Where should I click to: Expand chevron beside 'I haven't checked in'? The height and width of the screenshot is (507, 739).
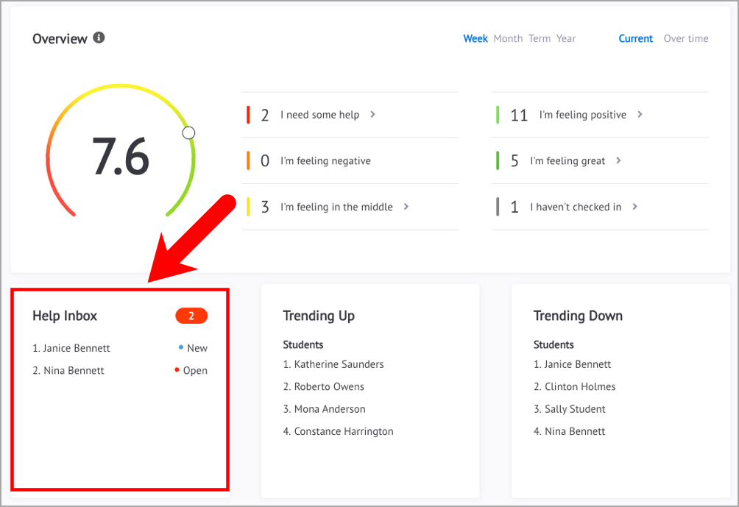click(x=635, y=206)
